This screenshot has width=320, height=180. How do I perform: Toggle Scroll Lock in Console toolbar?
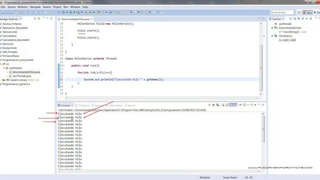(x=226, y=105)
